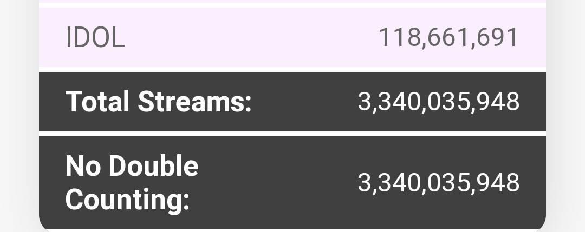Image resolution: width=585 pixels, height=232 pixels.
Task: Click the No Double Counting: label
Action: (x=132, y=183)
